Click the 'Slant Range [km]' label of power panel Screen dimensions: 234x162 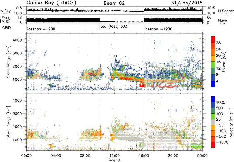[x=8, y=62]
